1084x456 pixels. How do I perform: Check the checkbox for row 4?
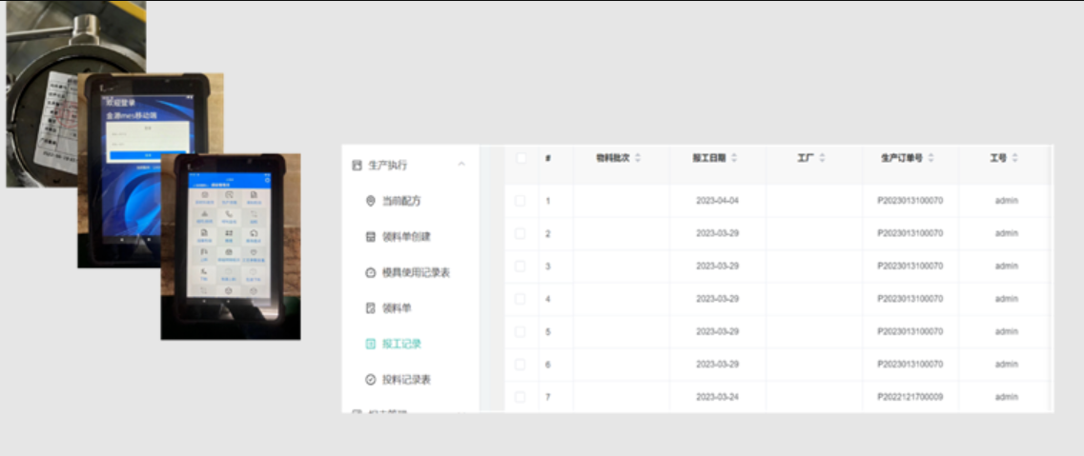point(520,299)
